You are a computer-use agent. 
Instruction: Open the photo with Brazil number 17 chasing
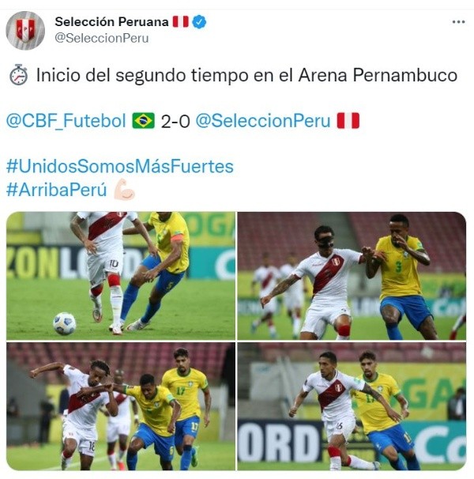pos(121,406)
